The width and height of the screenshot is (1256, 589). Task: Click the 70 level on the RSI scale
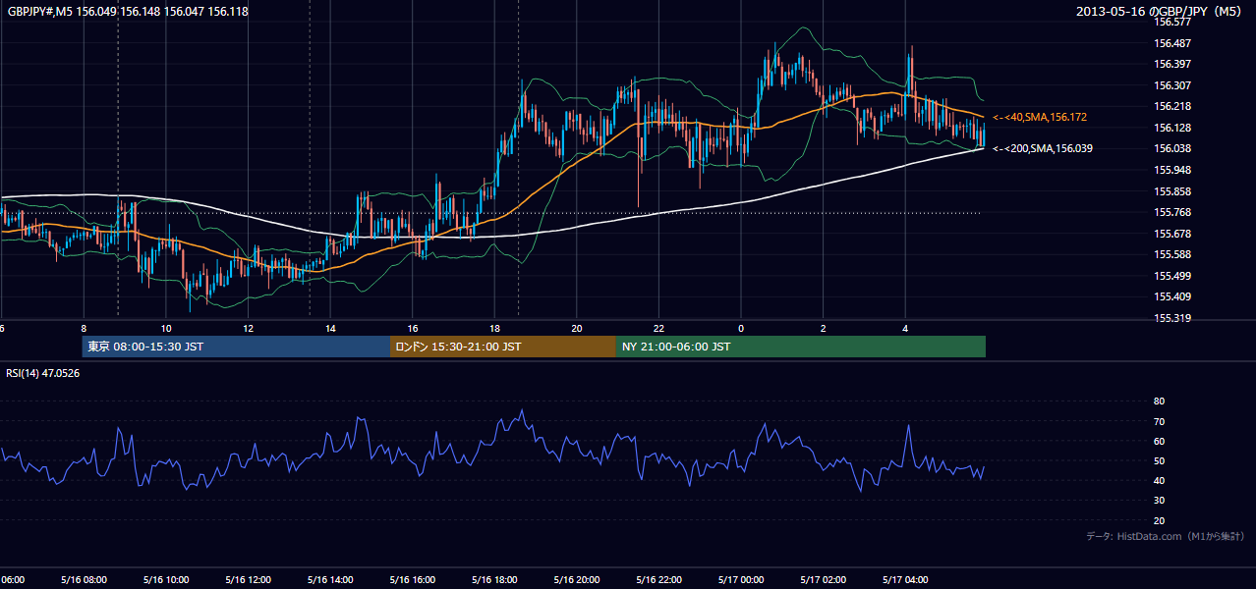1159,421
